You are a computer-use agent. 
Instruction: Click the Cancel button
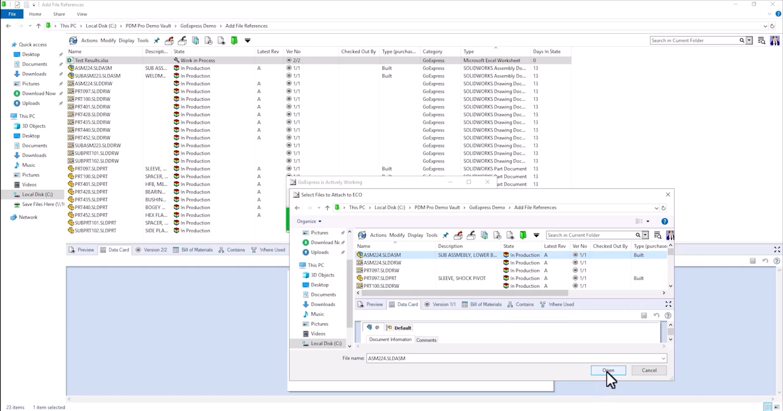click(649, 370)
